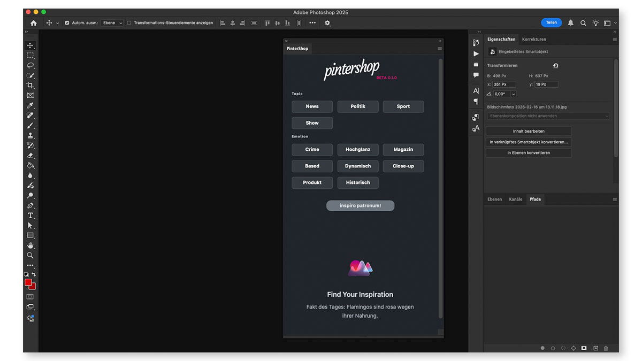Toggle Quick Mask mode
This screenshot has width=642, height=361.
click(30, 296)
